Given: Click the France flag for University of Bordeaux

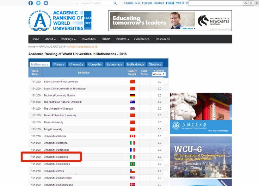Looking at the screenshot, I should [x=132, y=150].
